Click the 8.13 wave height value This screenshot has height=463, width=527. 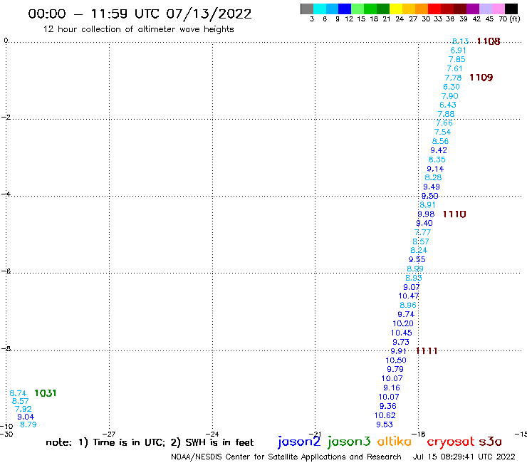pyautogui.click(x=460, y=41)
